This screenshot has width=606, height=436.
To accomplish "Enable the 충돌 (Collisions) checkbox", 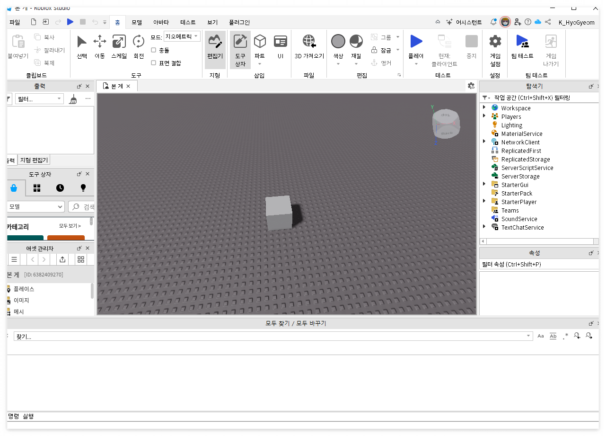I will [x=153, y=50].
